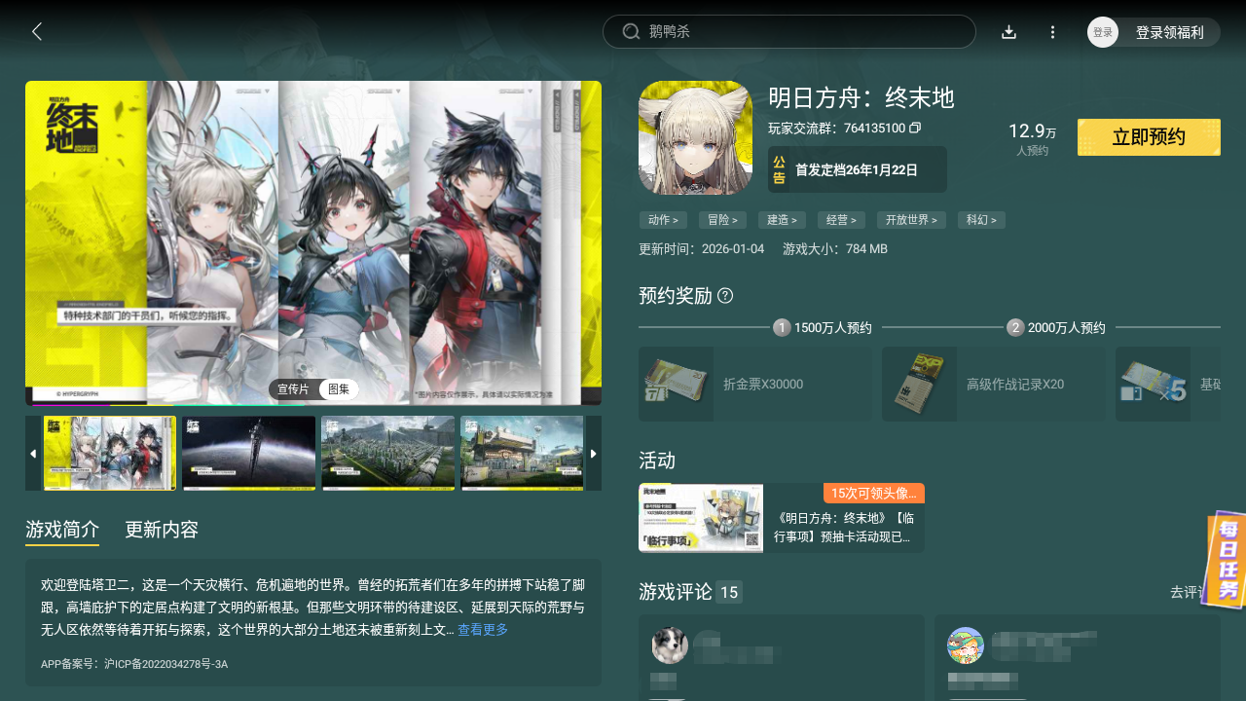Viewport: 1246px width, 701px height.
Task: Switch to the 更新内容 tab
Action: (x=162, y=530)
